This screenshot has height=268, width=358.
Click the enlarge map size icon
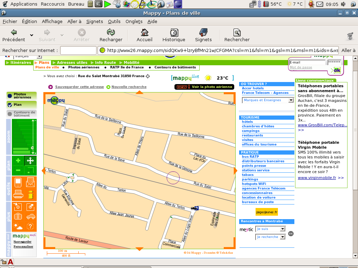(30, 170)
